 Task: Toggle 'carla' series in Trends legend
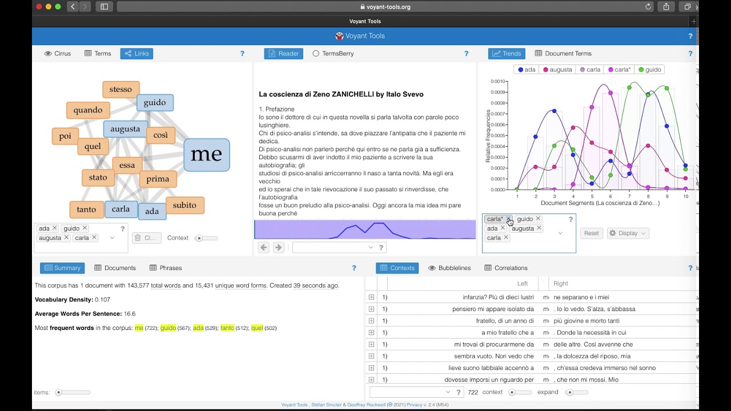590,70
